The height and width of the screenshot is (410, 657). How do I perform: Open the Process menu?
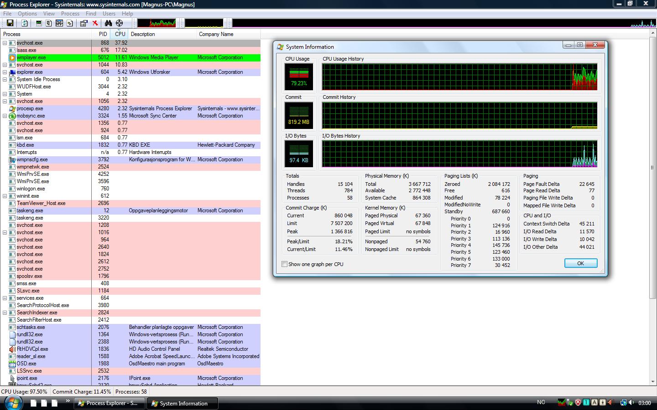tap(70, 14)
